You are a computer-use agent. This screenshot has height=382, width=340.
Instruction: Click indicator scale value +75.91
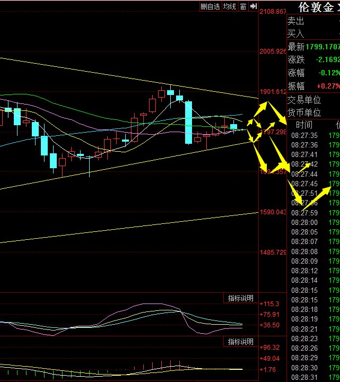tap(269, 314)
